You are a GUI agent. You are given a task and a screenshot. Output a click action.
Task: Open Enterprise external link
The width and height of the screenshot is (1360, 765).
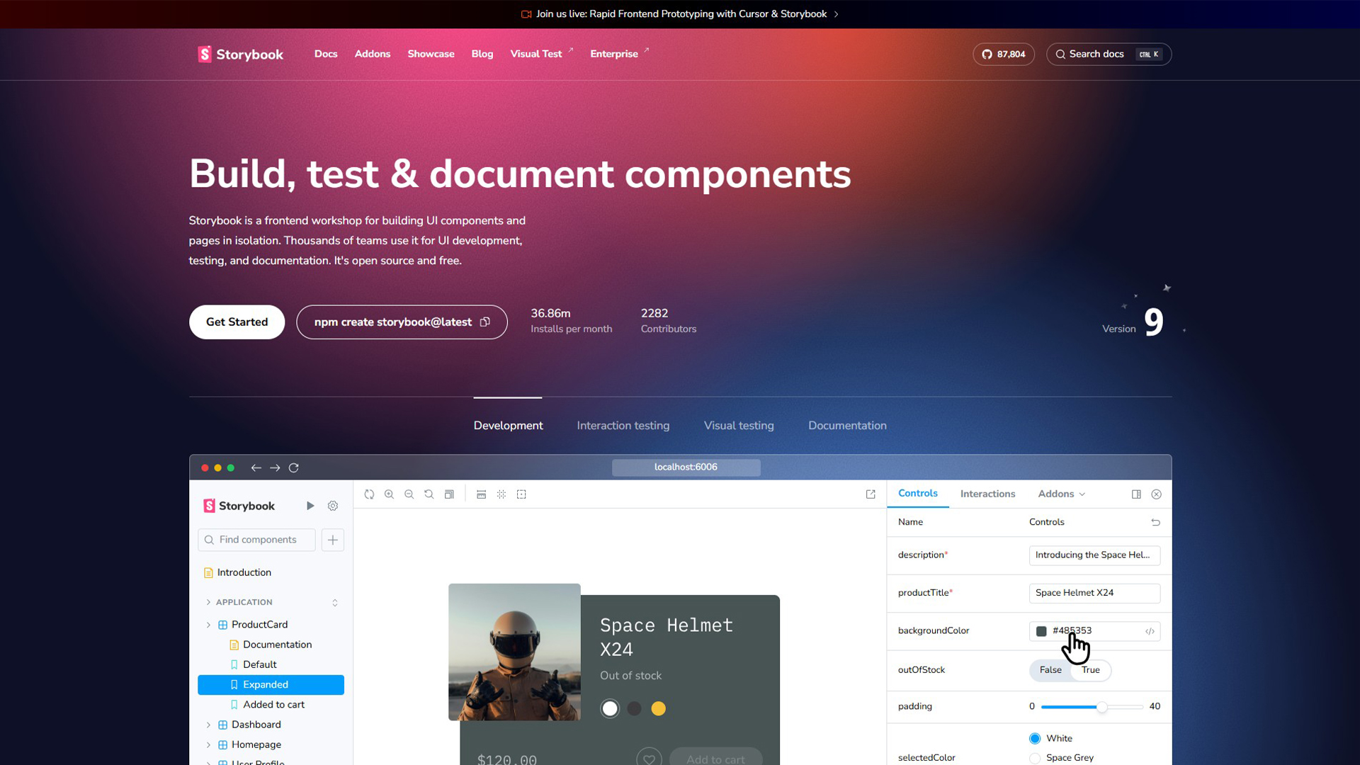(x=620, y=55)
